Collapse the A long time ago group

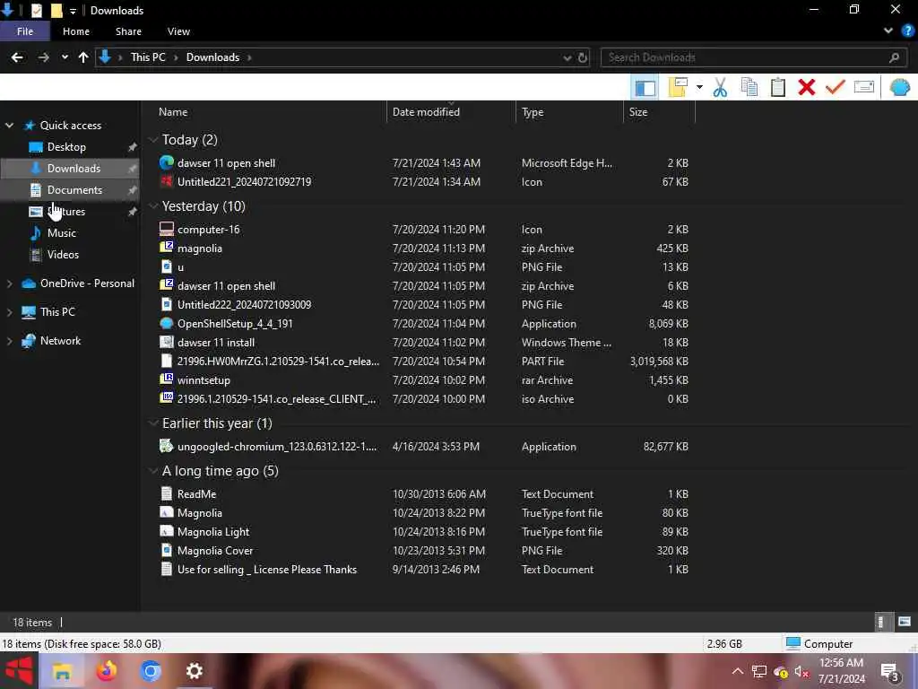[153, 471]
